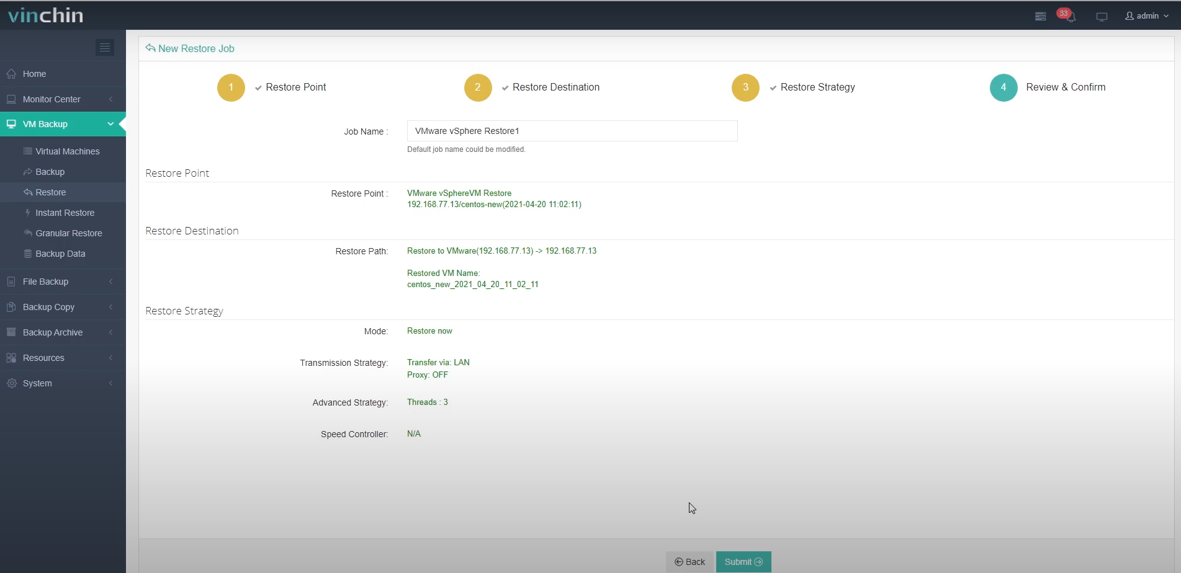This screenshot has height=573, width=1181.
Task: Click the task list icon in header
Action: pyautogui.click(x=1040, y=17)
